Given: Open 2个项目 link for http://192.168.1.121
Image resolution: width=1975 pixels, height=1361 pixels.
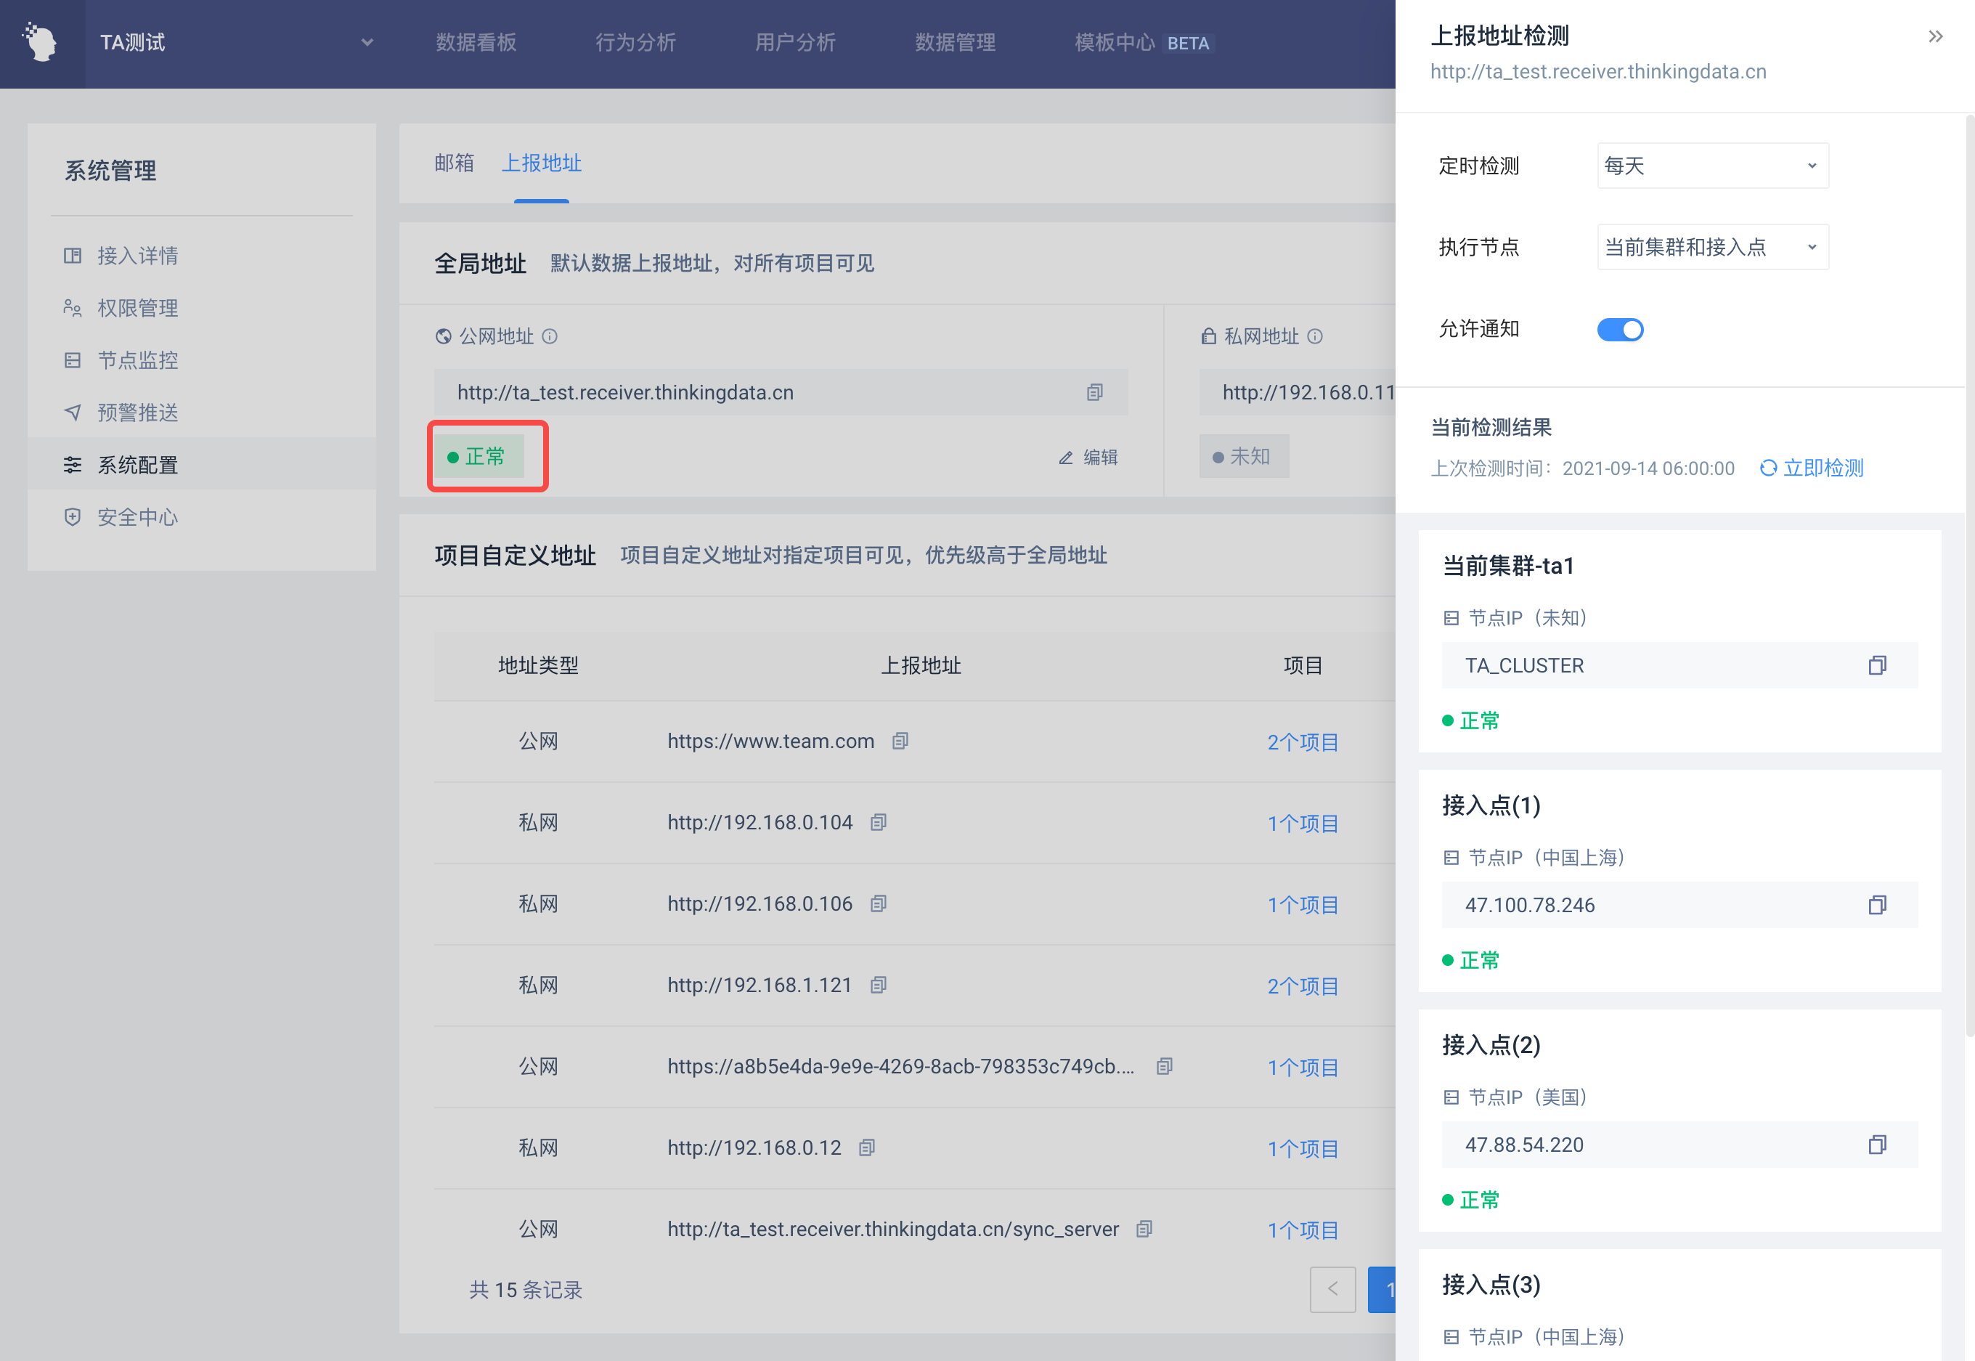Looking at the screenshot, I should pos(1303,986).
